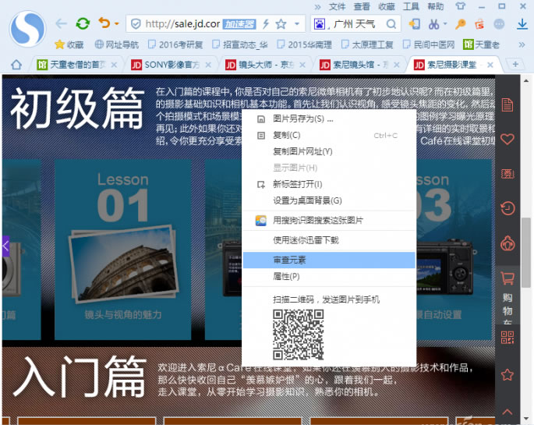This screenshot has width=534, height=425.
Task: Switch to the SONY影像官方 tab
Action: [x=172, y=64]
